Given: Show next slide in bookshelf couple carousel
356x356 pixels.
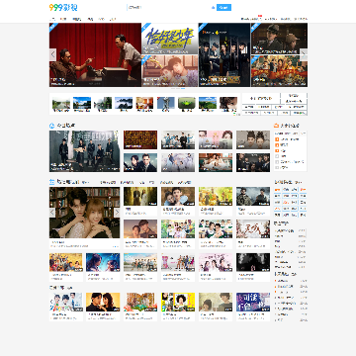Looking at the screenshot, I should (x=117, y=213).
